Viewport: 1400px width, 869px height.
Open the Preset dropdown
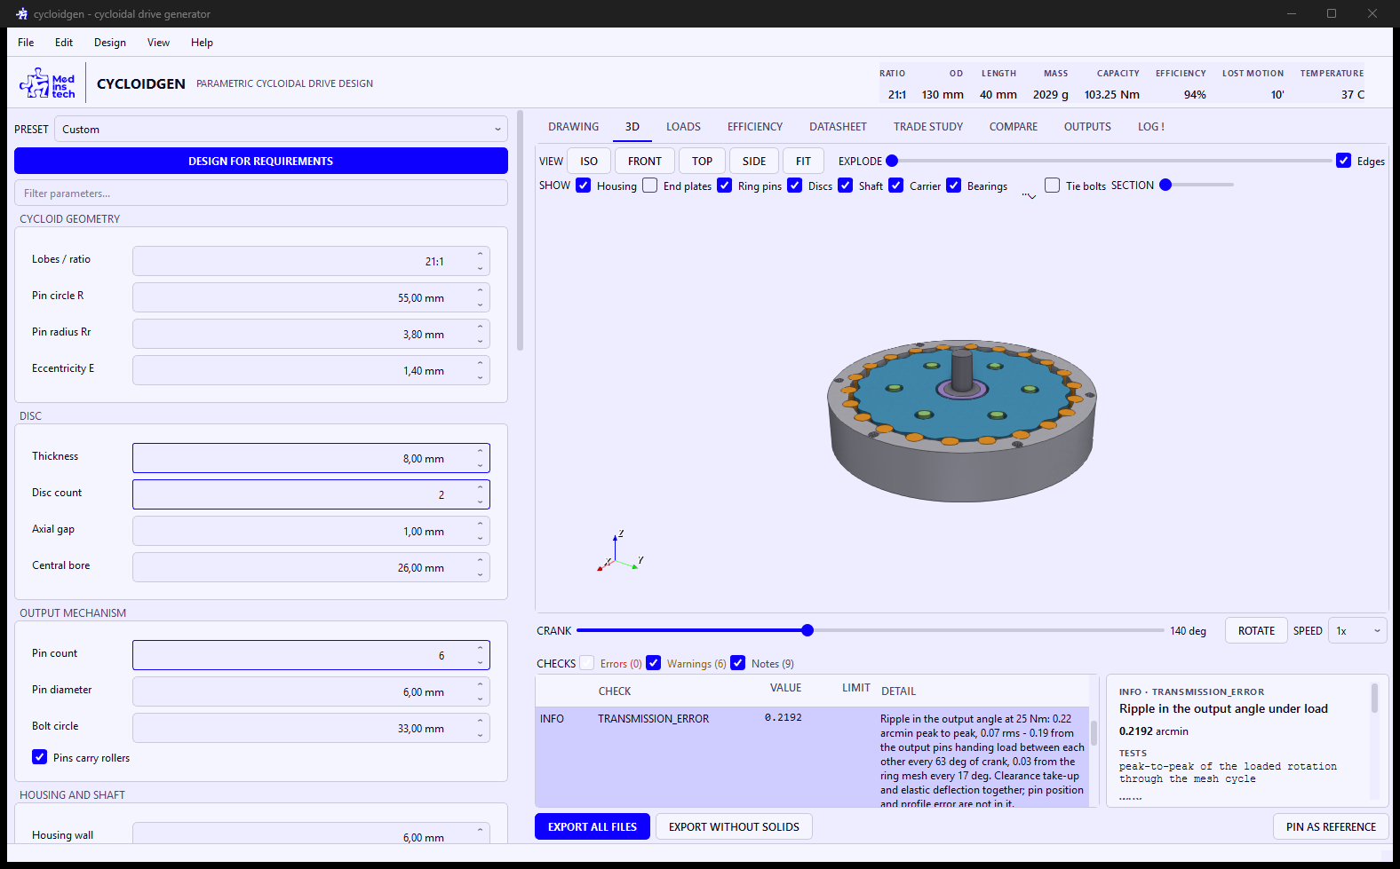(x=282, y=130)
